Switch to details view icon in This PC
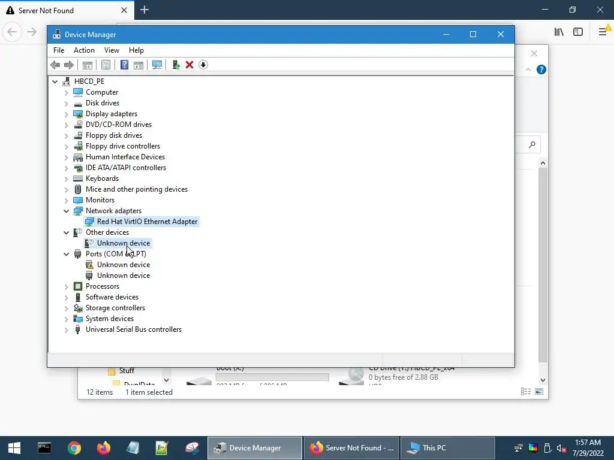 point(526,392)
